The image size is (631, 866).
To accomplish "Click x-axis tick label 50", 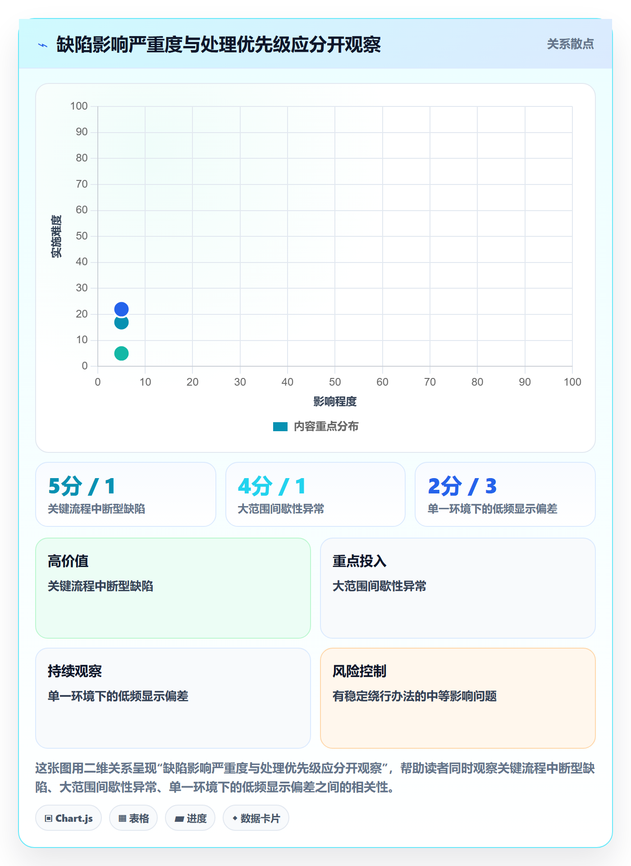I will pos(335,382).
